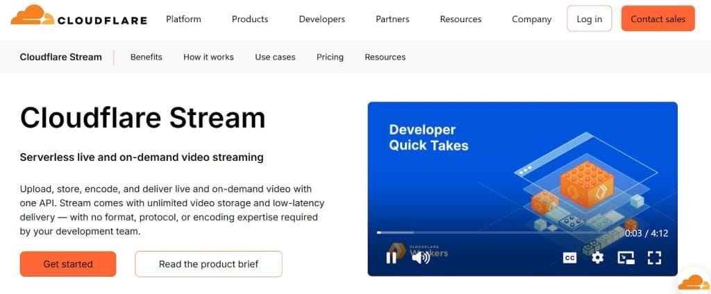This screenshot has width=711, height=294.
Task: Open the Developers menu
Action: click(322, 19)
